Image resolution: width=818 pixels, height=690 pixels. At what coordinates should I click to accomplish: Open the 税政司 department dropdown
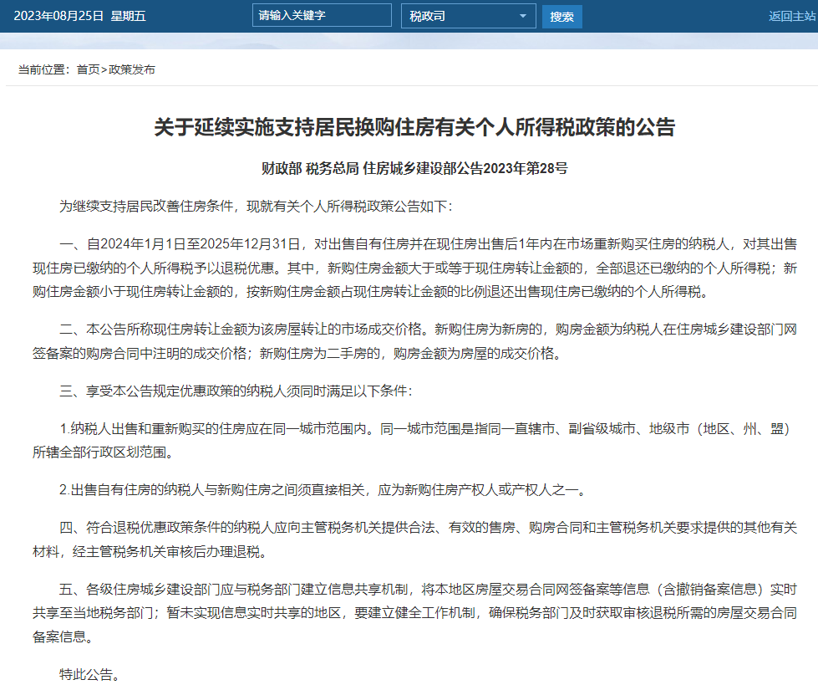[469, 16]
